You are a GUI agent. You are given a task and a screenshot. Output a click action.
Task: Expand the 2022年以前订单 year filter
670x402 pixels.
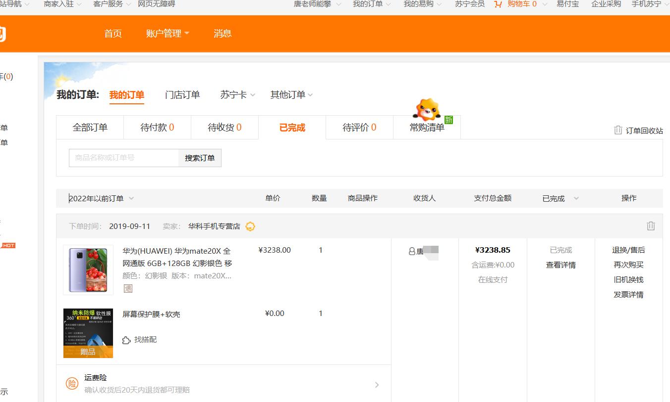[x=99, y=197]
